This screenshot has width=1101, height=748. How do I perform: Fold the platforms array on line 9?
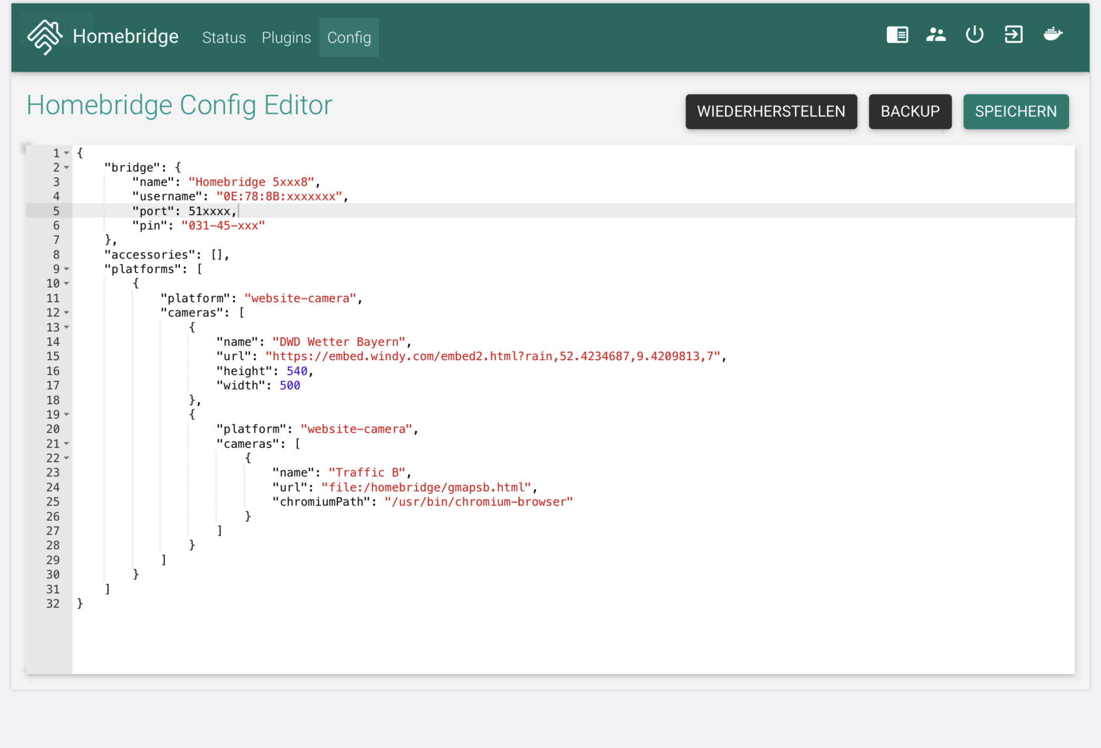coord(67,269)
